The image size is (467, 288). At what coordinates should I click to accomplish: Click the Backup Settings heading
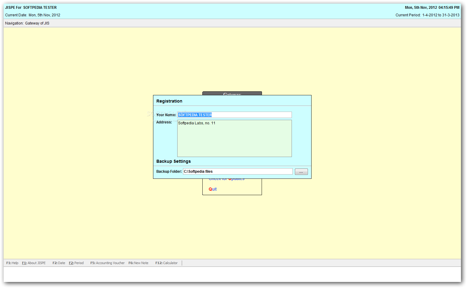(174, 161)
